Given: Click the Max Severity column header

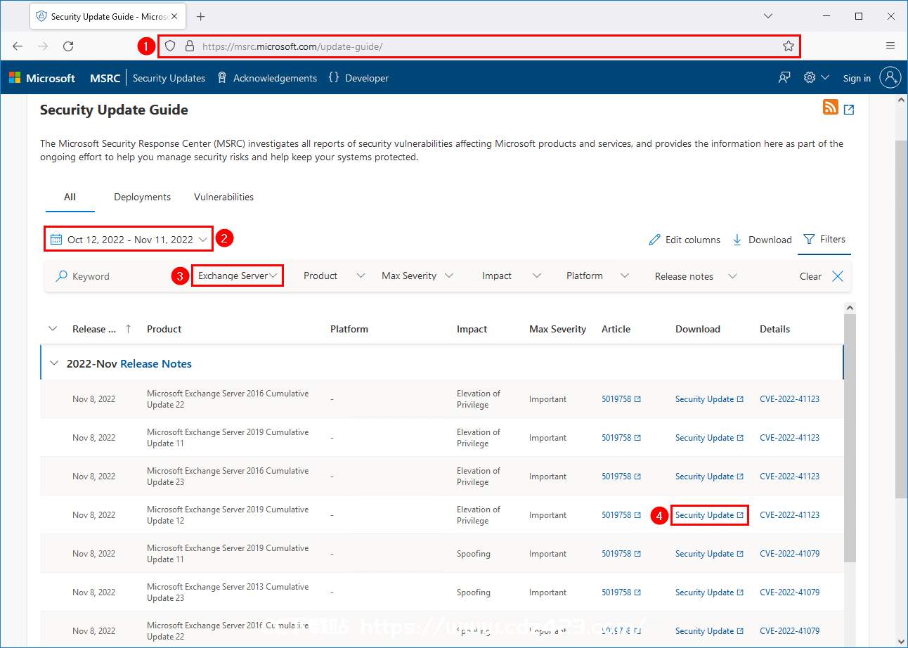Looking at the screenshot, I should point(557,329).
